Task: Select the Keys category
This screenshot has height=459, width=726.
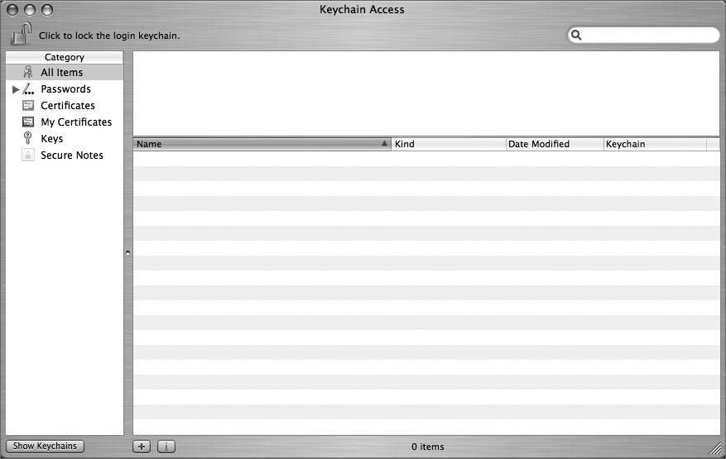Action: [x=65, y=139]
